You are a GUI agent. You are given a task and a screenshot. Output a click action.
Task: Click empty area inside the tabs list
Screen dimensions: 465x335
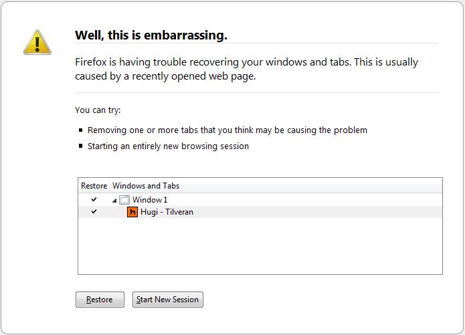(x=260, y=246)
